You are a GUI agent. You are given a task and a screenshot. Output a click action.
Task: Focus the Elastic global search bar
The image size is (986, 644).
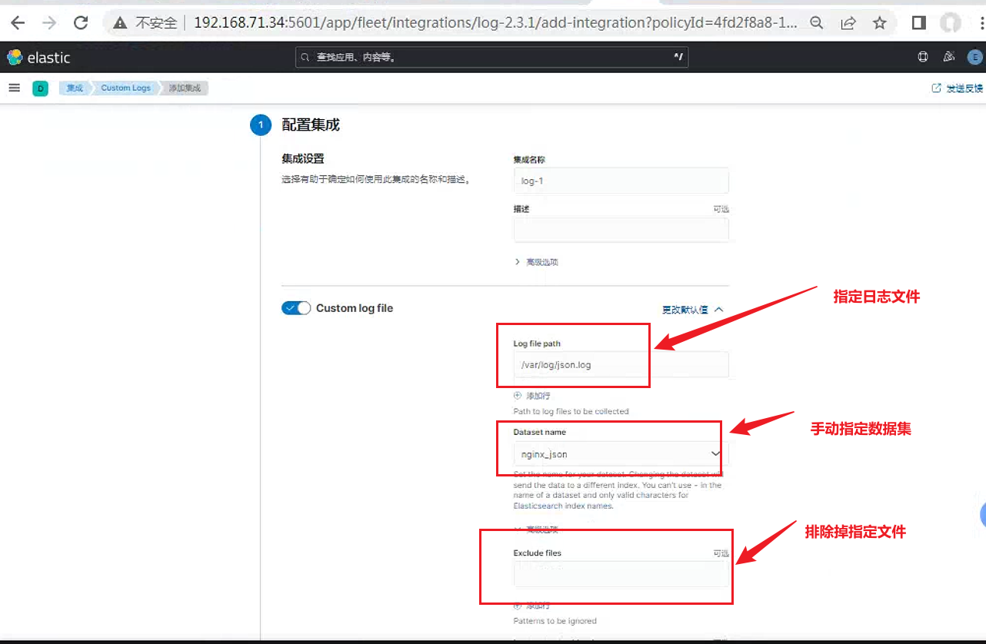492,57
